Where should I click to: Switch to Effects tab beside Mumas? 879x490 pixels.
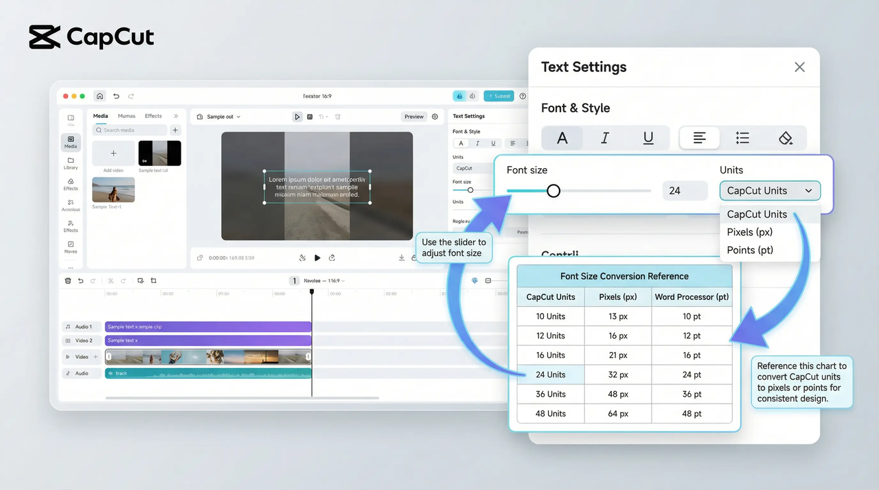coord(153,116)
